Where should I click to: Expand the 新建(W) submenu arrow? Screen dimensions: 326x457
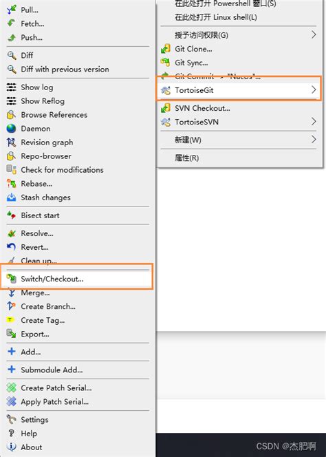[314, 139]
